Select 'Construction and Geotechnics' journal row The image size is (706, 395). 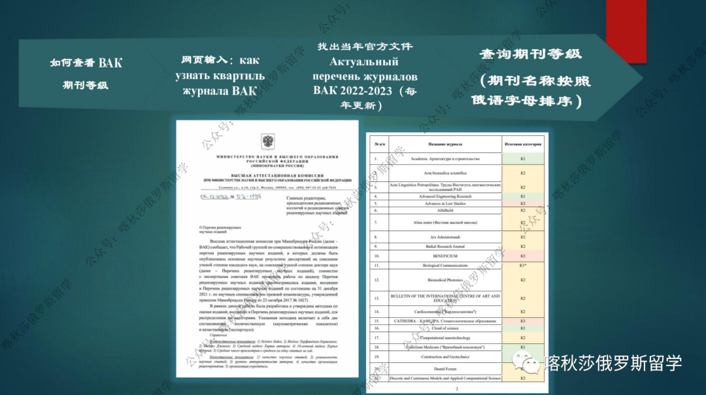(457, 356)
